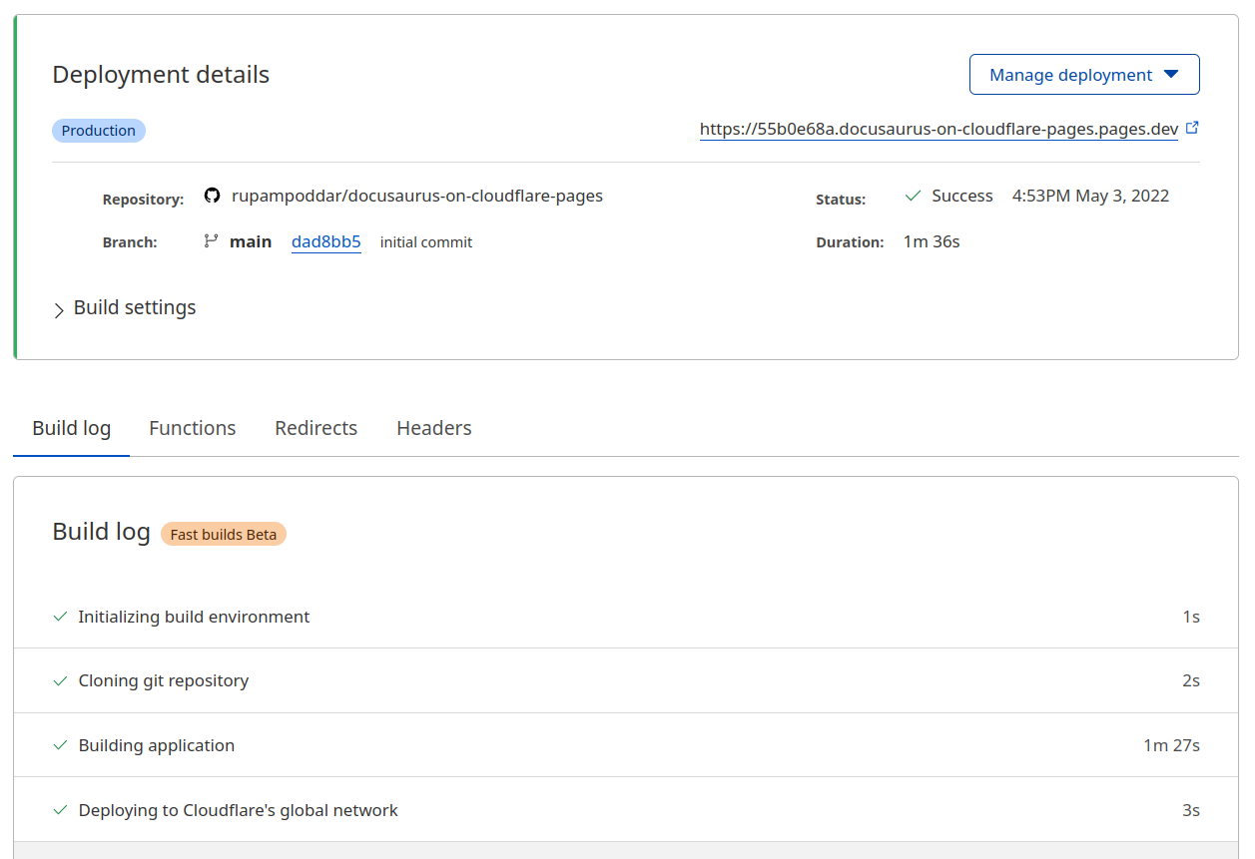
Task: Open the Manage deployment dropdown
Action: pos(1083,75)
